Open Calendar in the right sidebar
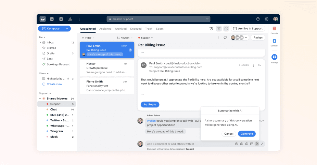The height and width of the screenshot is (165, 317). [x=274, y=30]
